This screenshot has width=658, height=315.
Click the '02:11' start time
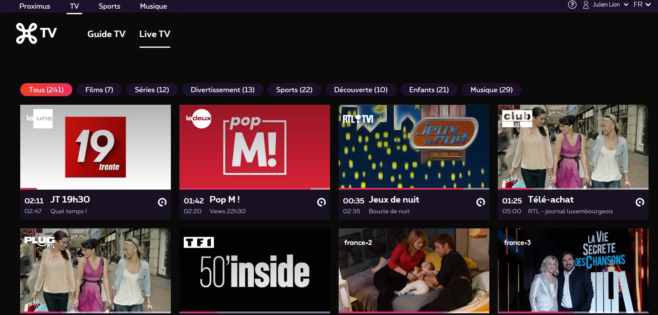pos(34,201)
